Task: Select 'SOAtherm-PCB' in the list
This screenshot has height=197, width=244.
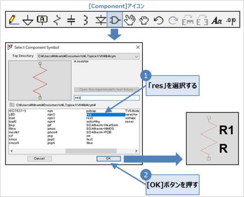Action: pyautogui.click(x=99, y=133)
